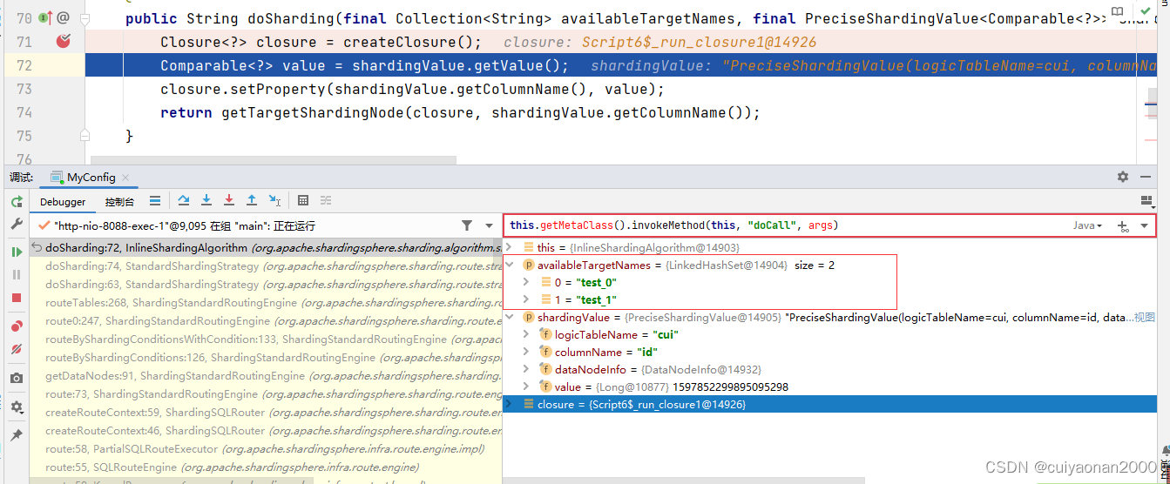The width and height of the screenshot is (1170, 484).
Task: Expand the columnName = "id" field node
Action: [525, 352]
